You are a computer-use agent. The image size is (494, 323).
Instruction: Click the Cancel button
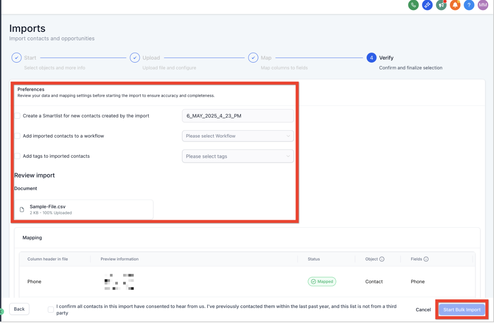423,310
